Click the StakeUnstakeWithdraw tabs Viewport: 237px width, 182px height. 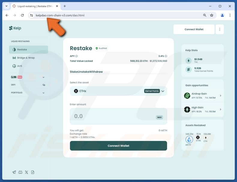coord(86,72)
